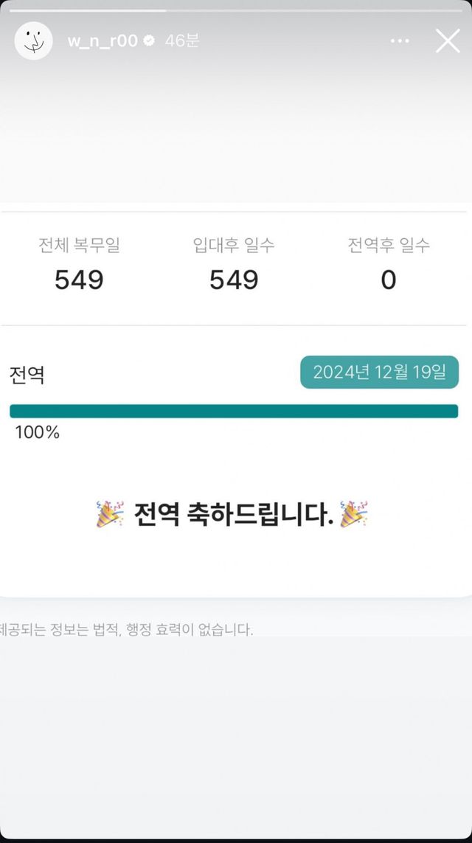Open the w_n_r00 profile avatar
Viewport: 472px width, 843px height.
(33, 41)
